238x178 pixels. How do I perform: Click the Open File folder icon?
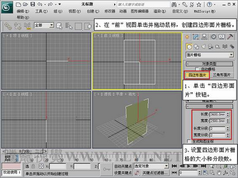click(x=25, y=4)
